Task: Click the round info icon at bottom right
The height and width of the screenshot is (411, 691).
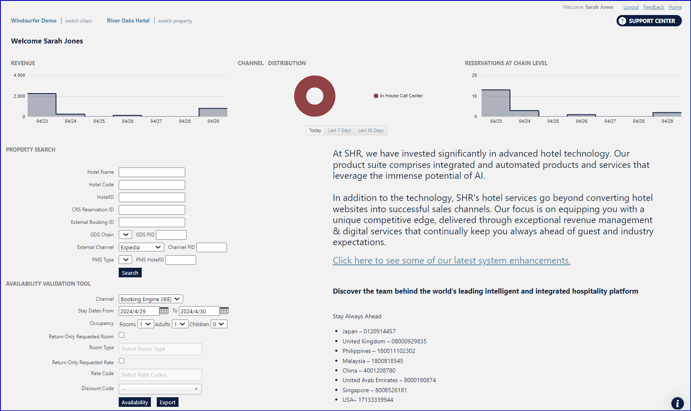Action: [x=678, y=403]
